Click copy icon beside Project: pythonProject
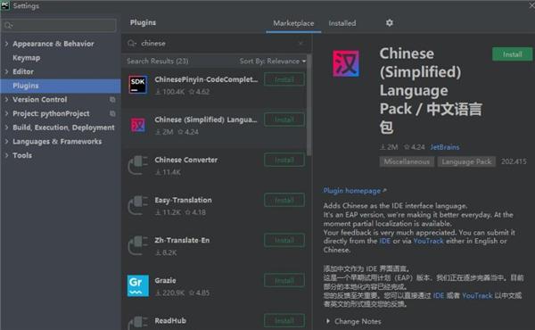This screenshot has width=535, height=330. pyautogui.click(x=112, y=113)
